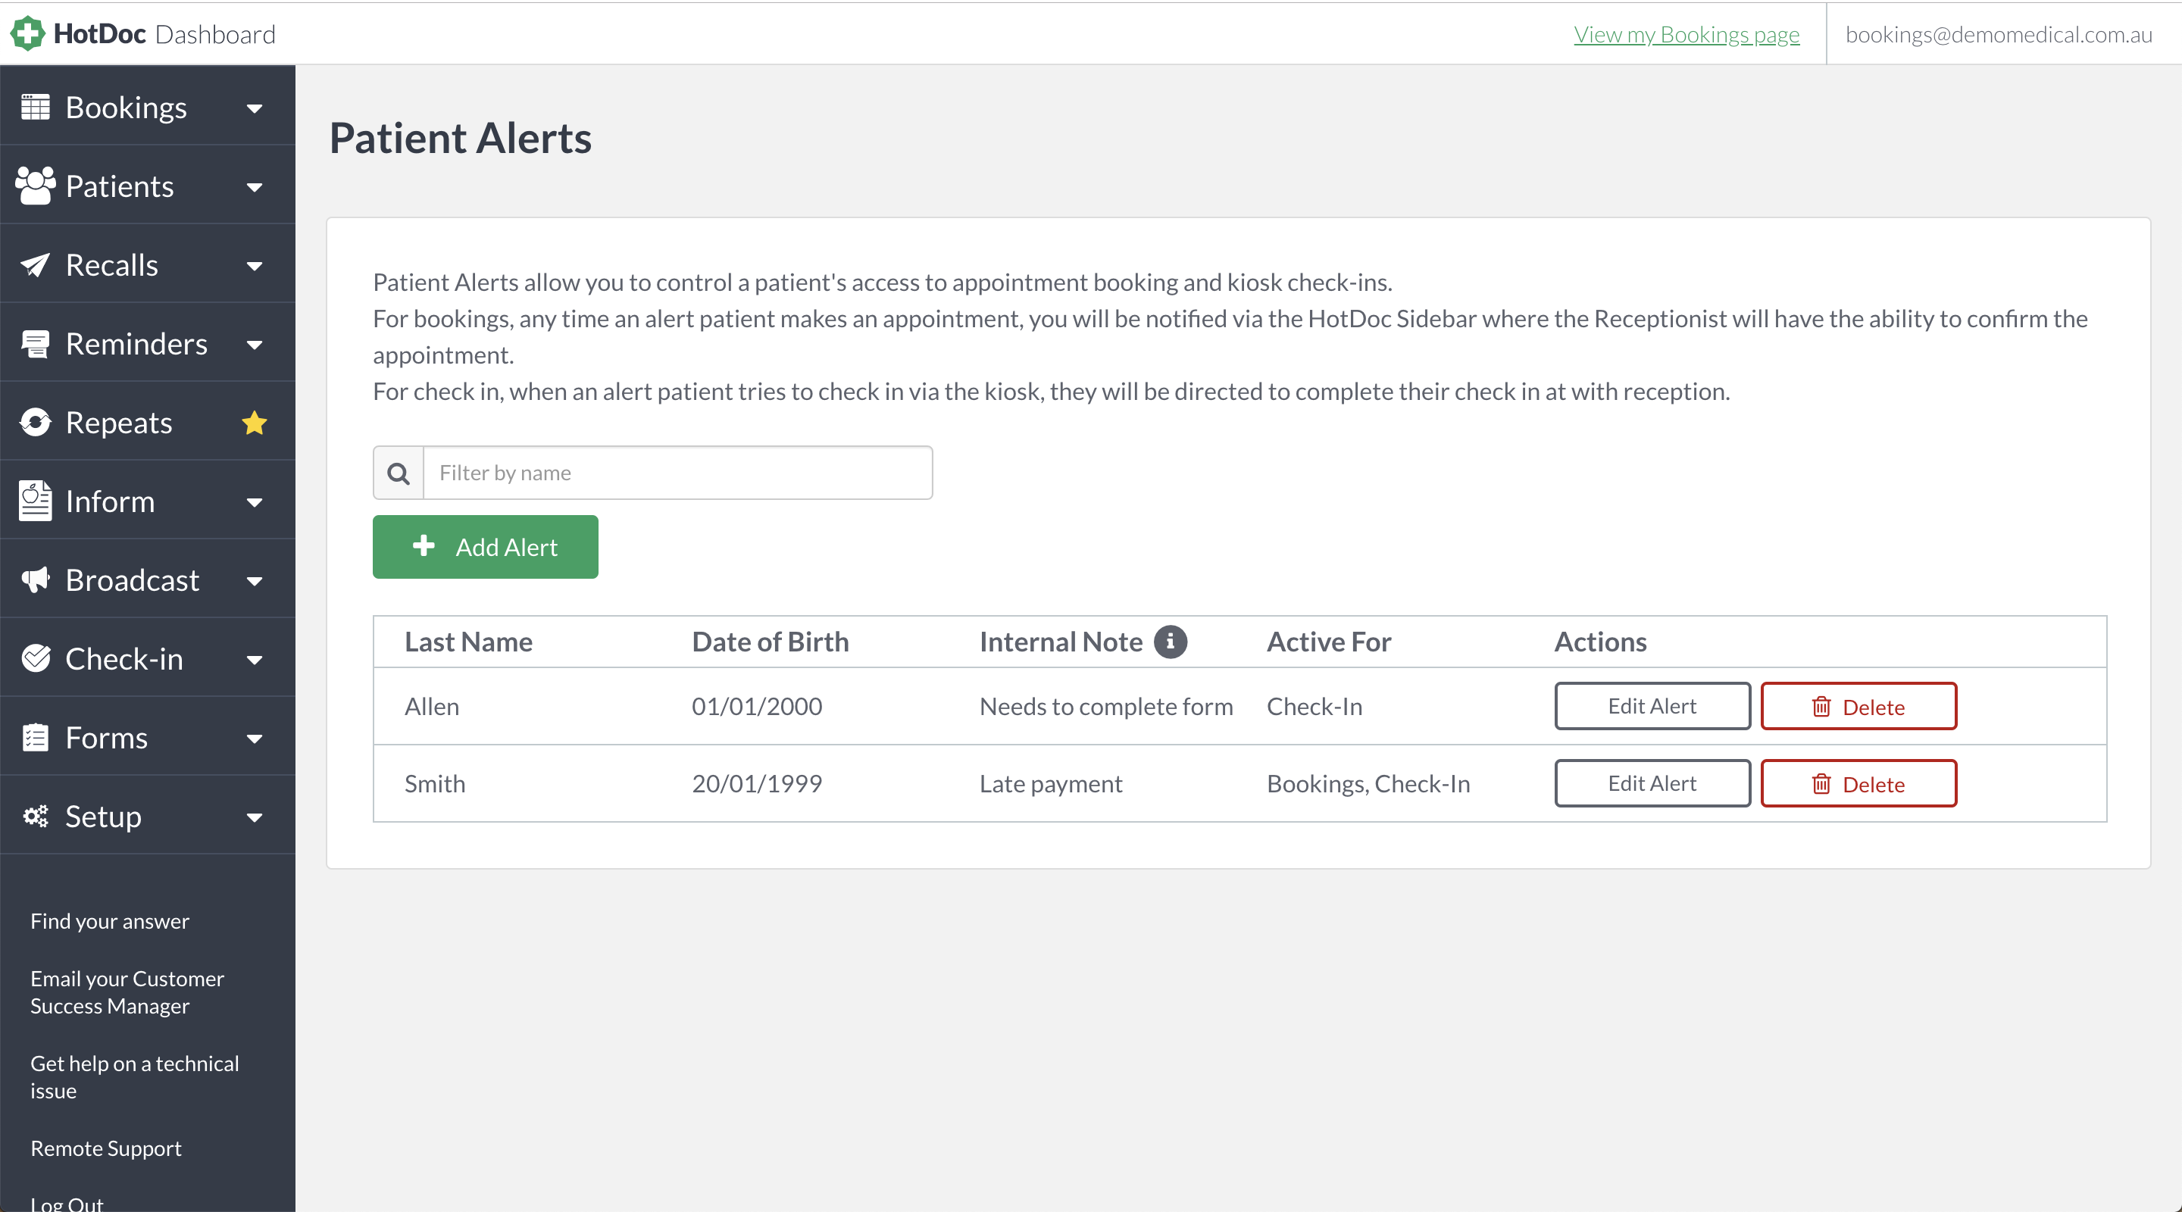Open the Forms sidebar menu

148,737
